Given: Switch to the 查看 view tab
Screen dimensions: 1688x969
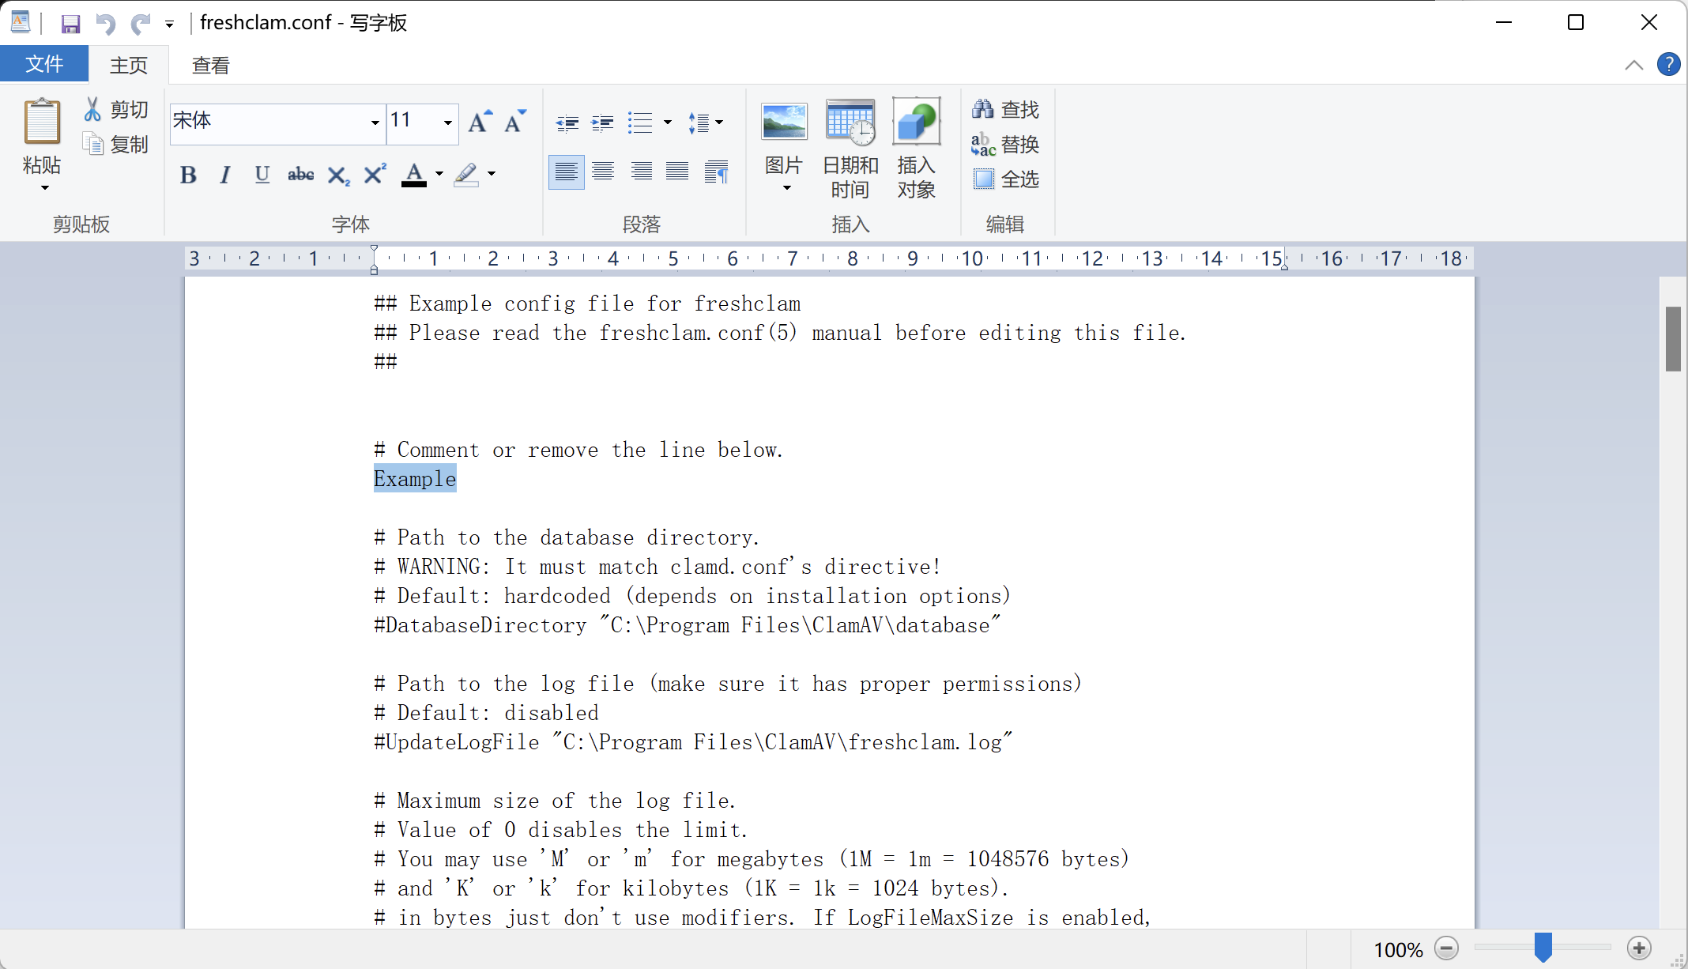Looking at the screenshot, I should pyautogui.click(x=210, y=65).
